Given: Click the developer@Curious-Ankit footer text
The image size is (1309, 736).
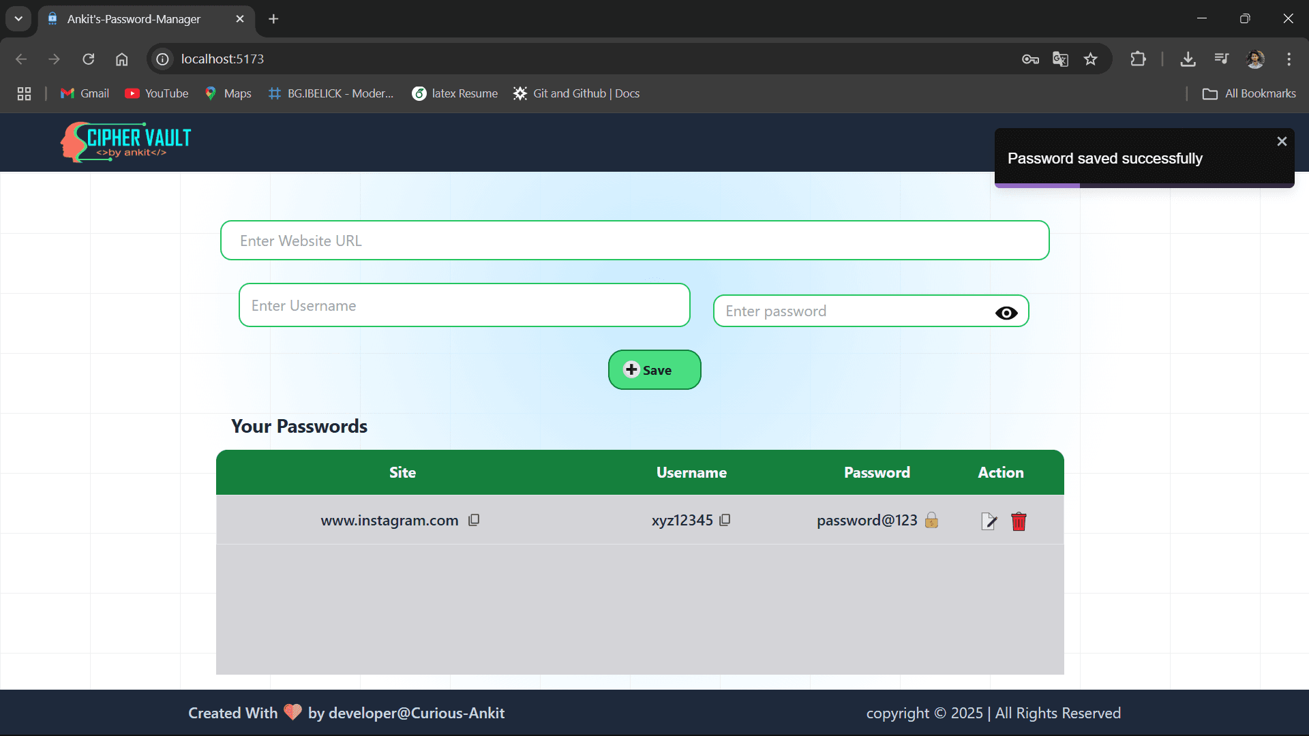Looking at the screenshot, I should tap(417, 713).
